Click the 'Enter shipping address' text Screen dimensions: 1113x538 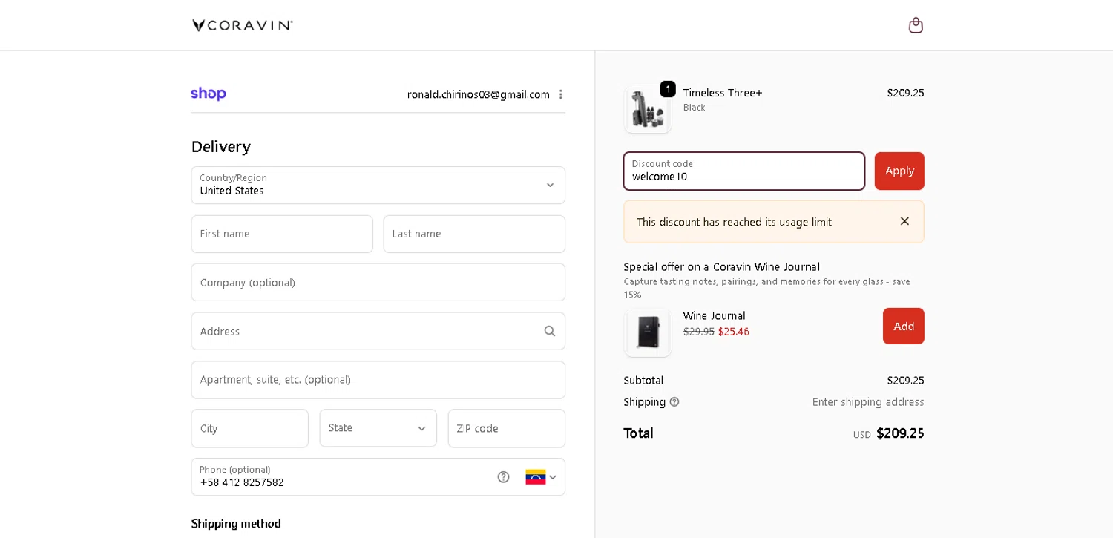tap(868, 401)
